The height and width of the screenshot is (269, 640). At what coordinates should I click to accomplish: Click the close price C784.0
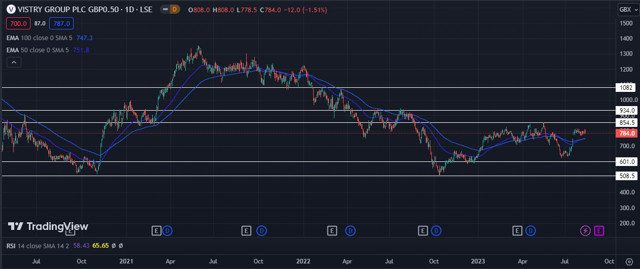(x=270, y=10)
